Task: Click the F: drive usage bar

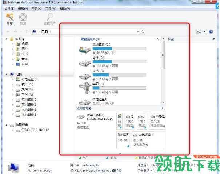Action: coord(119,88)
